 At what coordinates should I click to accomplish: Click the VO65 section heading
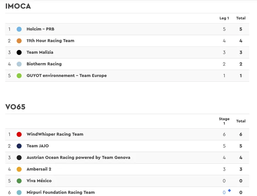[x=15, y=107]
